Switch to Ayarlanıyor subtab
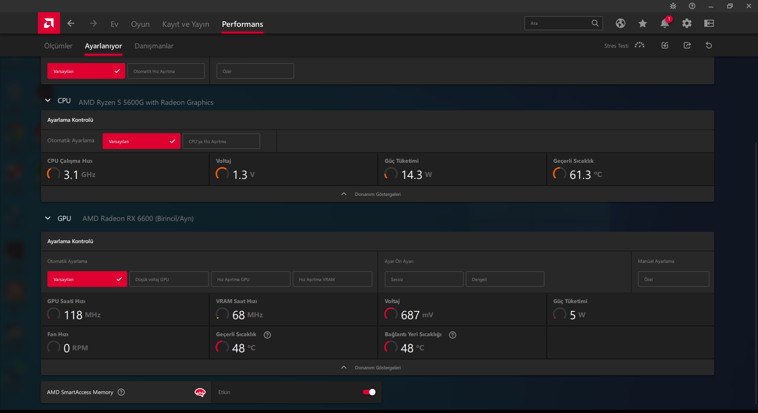This screenshot has height=413, width=758. click(x=103, y=46)
